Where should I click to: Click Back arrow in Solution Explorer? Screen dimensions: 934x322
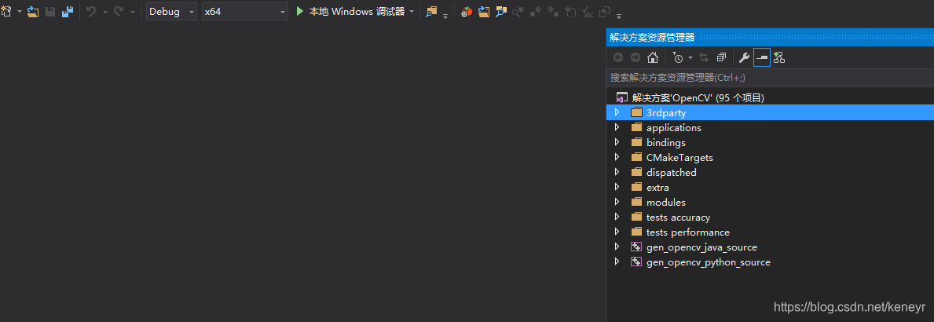(618, 58)
